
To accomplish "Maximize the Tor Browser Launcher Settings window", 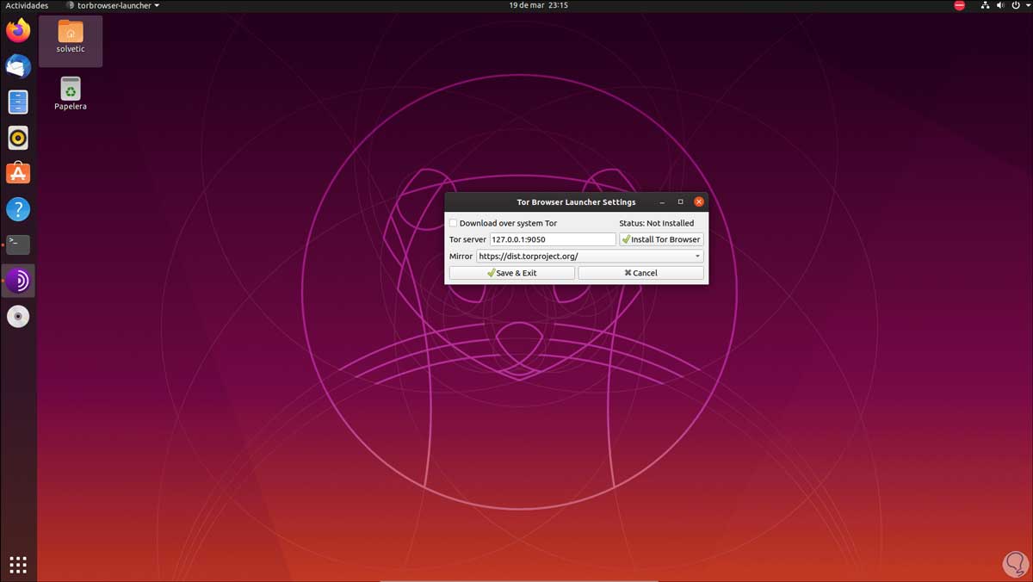I will [680, 202].
